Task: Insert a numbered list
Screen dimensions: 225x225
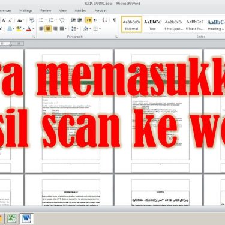Action: pos(52,20)
